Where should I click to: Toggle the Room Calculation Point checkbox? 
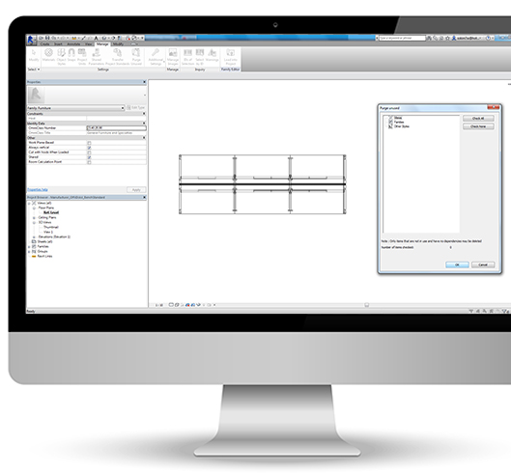pyautogui.click(x=89, y=162)
